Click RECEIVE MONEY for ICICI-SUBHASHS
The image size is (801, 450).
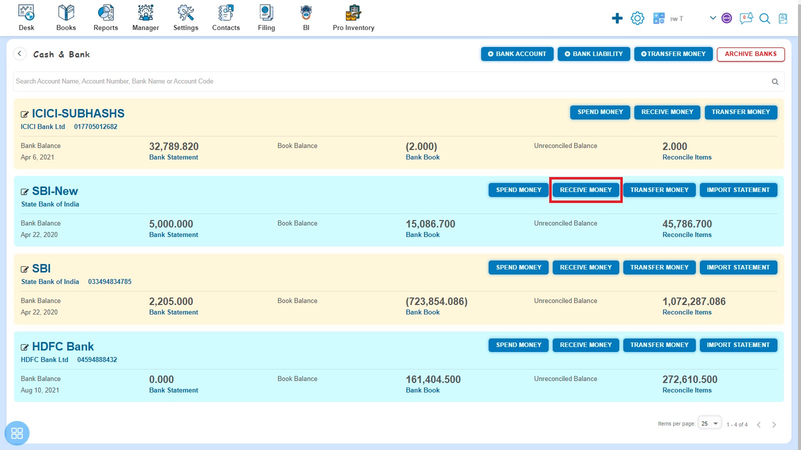[667, 112]
